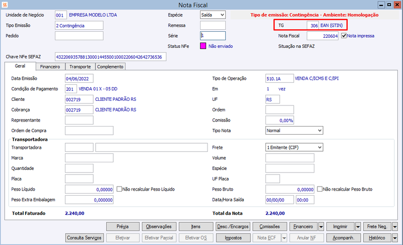
Task: Expand the arrow next to Financeiro button
Action: (x=321, y=227)
